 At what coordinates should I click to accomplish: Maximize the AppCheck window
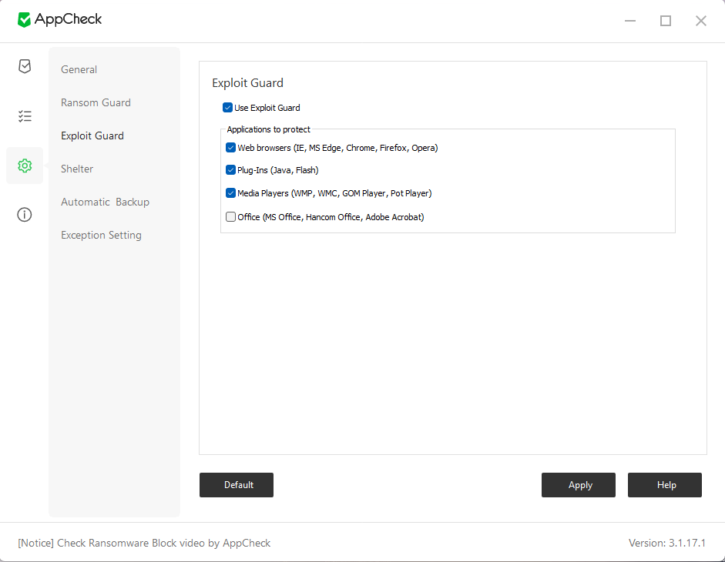pos(666,21)
